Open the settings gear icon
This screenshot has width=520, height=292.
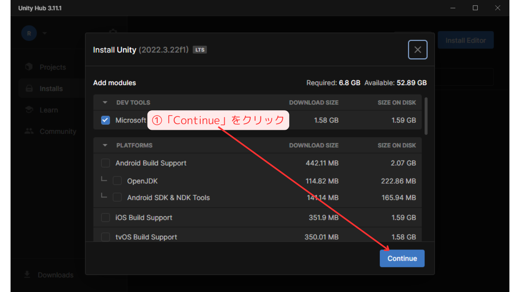coord(113,32)
